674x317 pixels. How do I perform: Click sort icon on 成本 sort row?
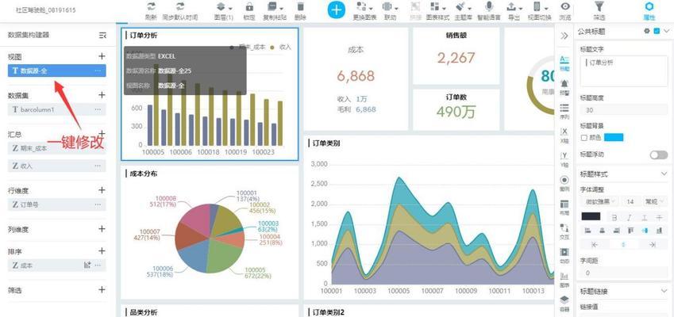pyautogui.click(x=87, y=265)
